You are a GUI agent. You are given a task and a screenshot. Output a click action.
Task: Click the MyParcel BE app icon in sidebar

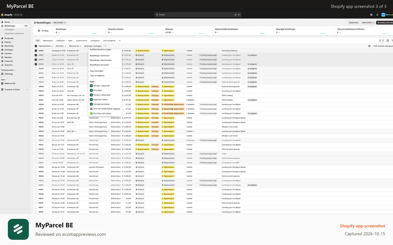coord(2,83)
